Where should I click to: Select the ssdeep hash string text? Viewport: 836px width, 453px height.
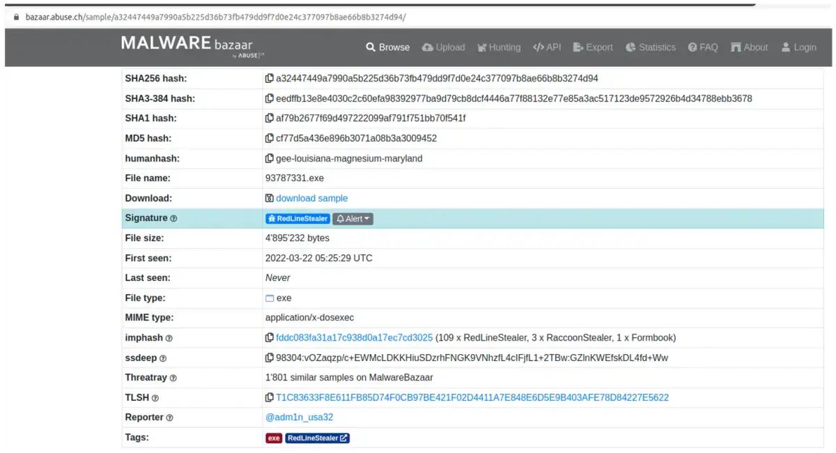(472, 358)
